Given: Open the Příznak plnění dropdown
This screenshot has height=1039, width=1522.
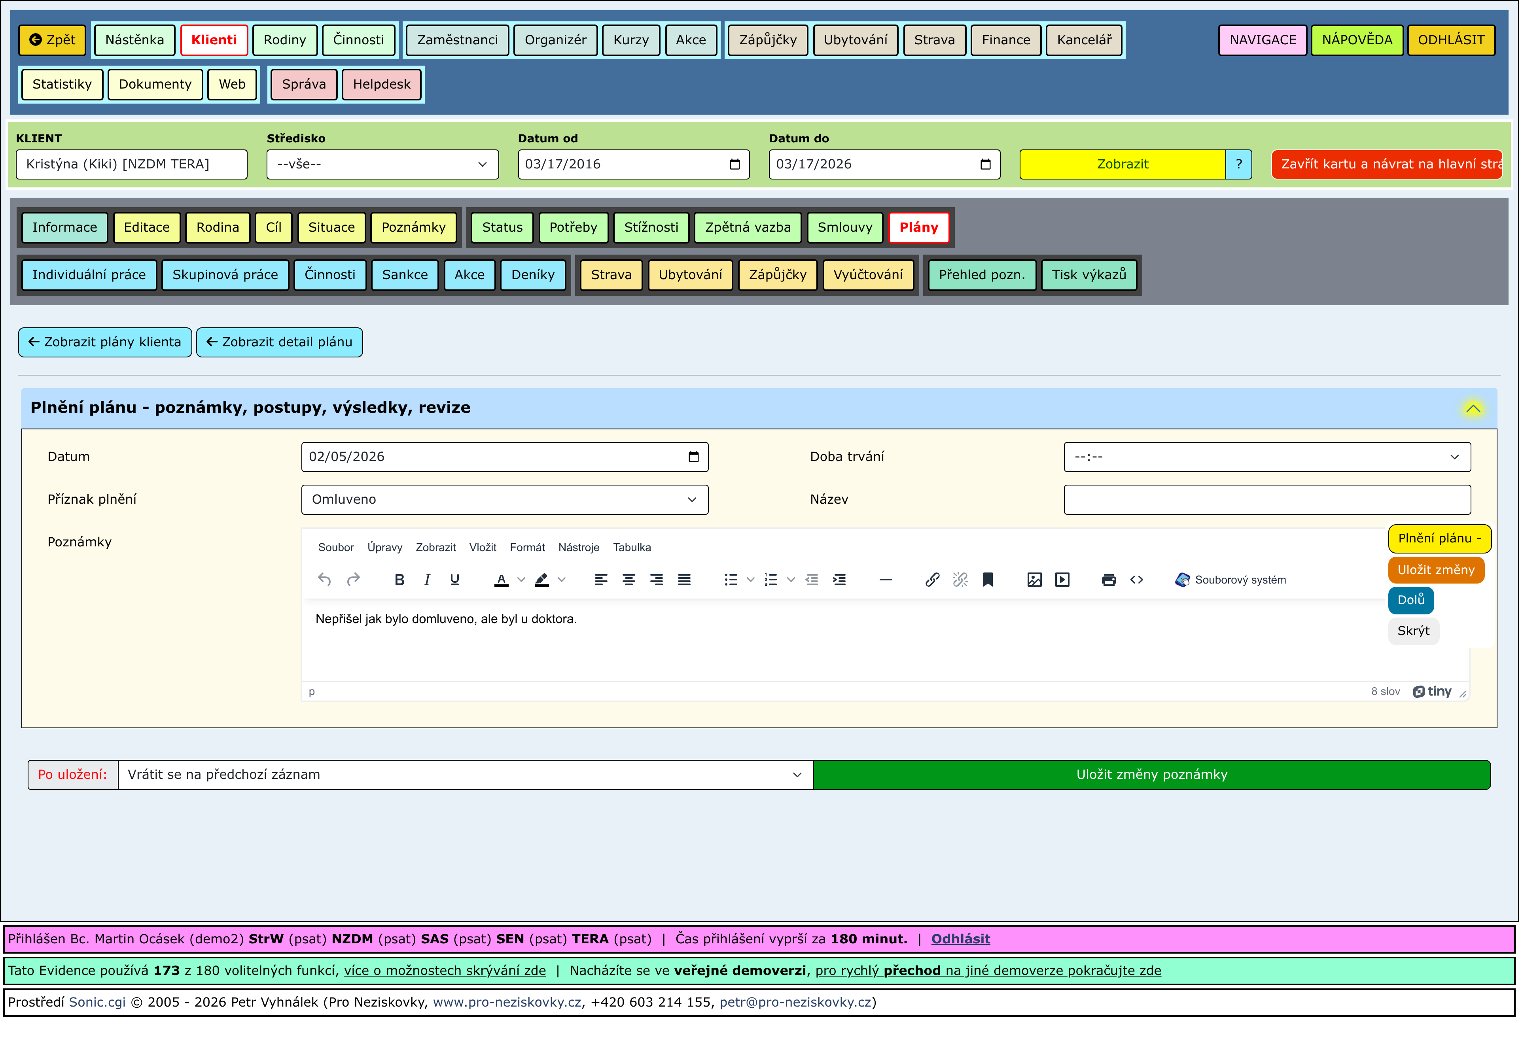Looking at the screenshot, I should click(504, 499).
